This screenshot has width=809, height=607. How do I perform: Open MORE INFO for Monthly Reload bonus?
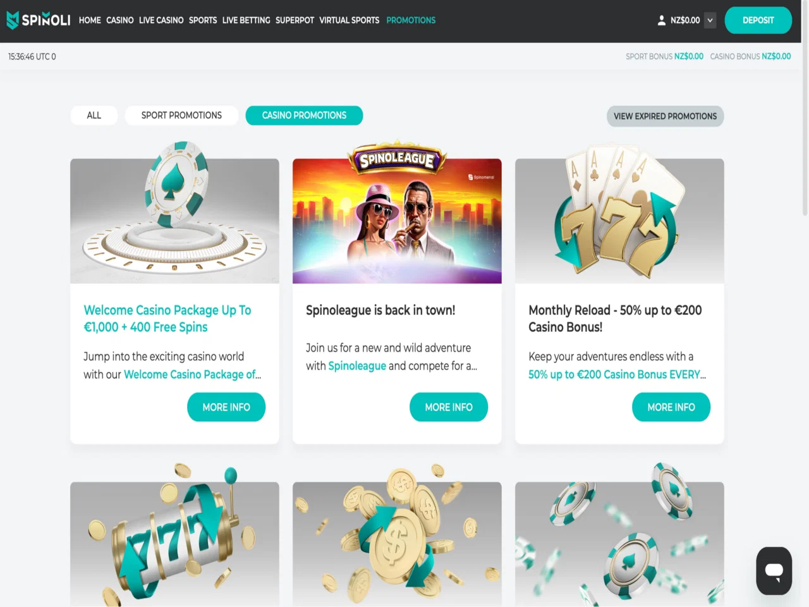tap(671, 407)
